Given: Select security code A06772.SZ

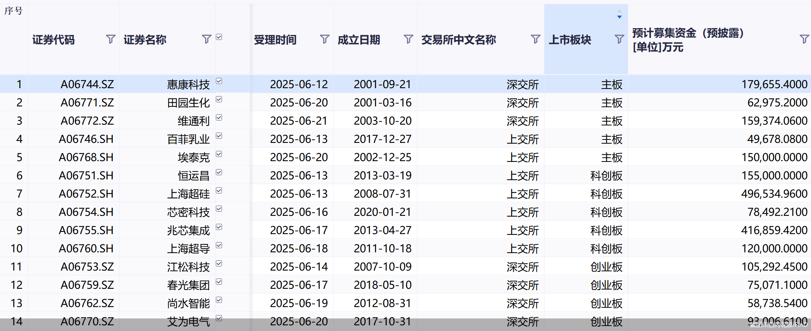Looking at the screenshot, I should 87,121.
